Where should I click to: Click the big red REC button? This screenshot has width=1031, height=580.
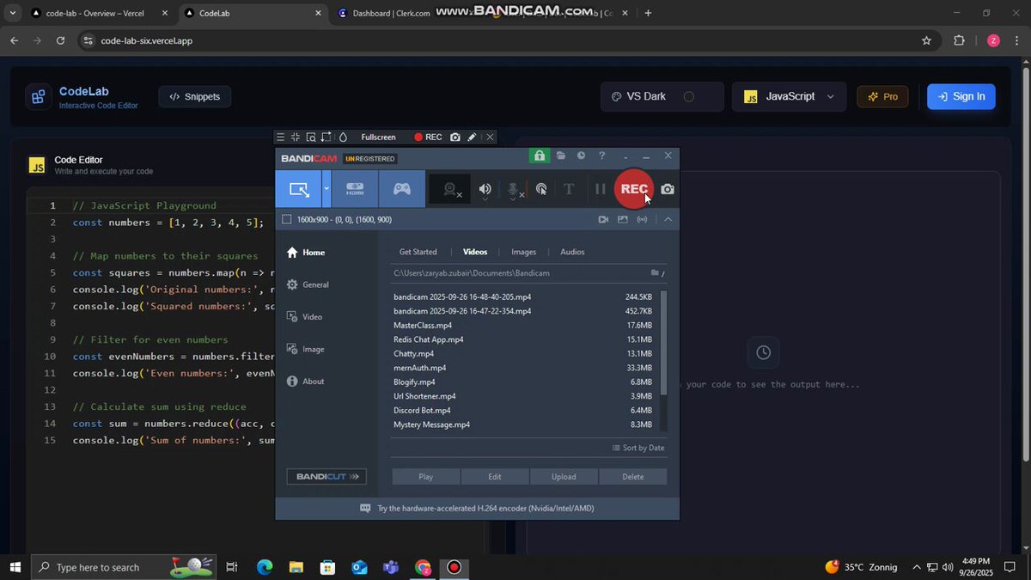(x=634, y=189)
